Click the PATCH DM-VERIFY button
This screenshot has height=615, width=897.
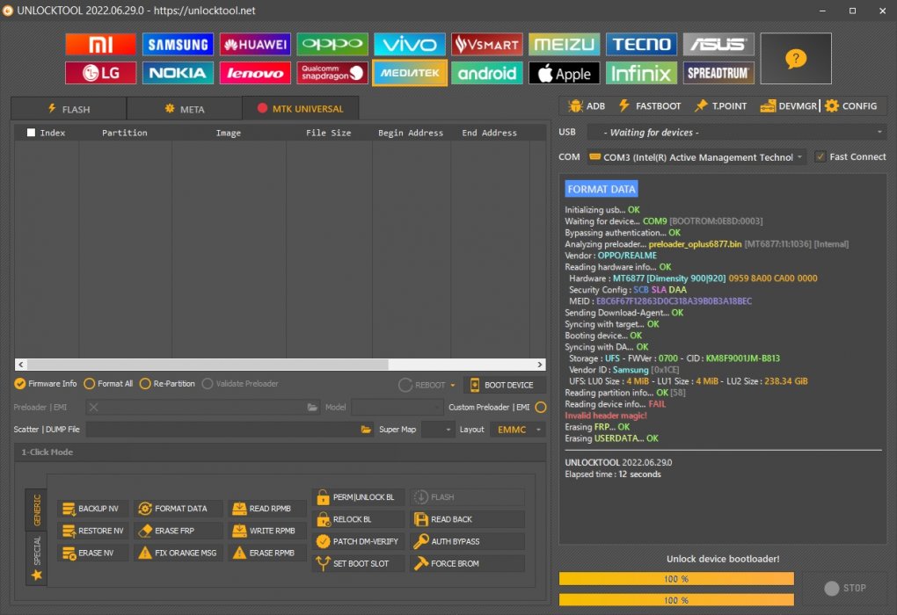tap(358, 541)
